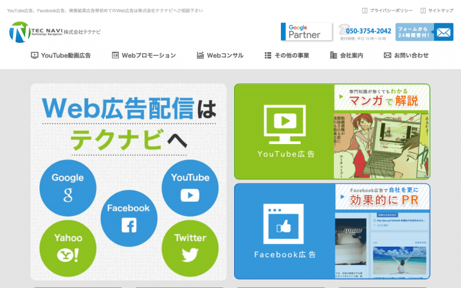Open the Google Partner badge

tap(307, 31)
